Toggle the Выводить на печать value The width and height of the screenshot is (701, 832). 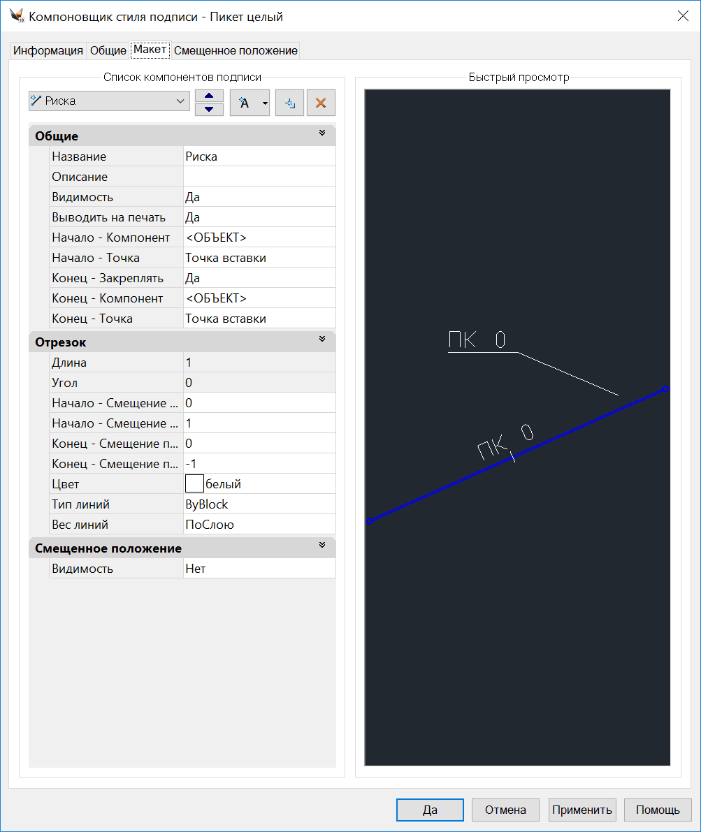click(x=259, y=217)
